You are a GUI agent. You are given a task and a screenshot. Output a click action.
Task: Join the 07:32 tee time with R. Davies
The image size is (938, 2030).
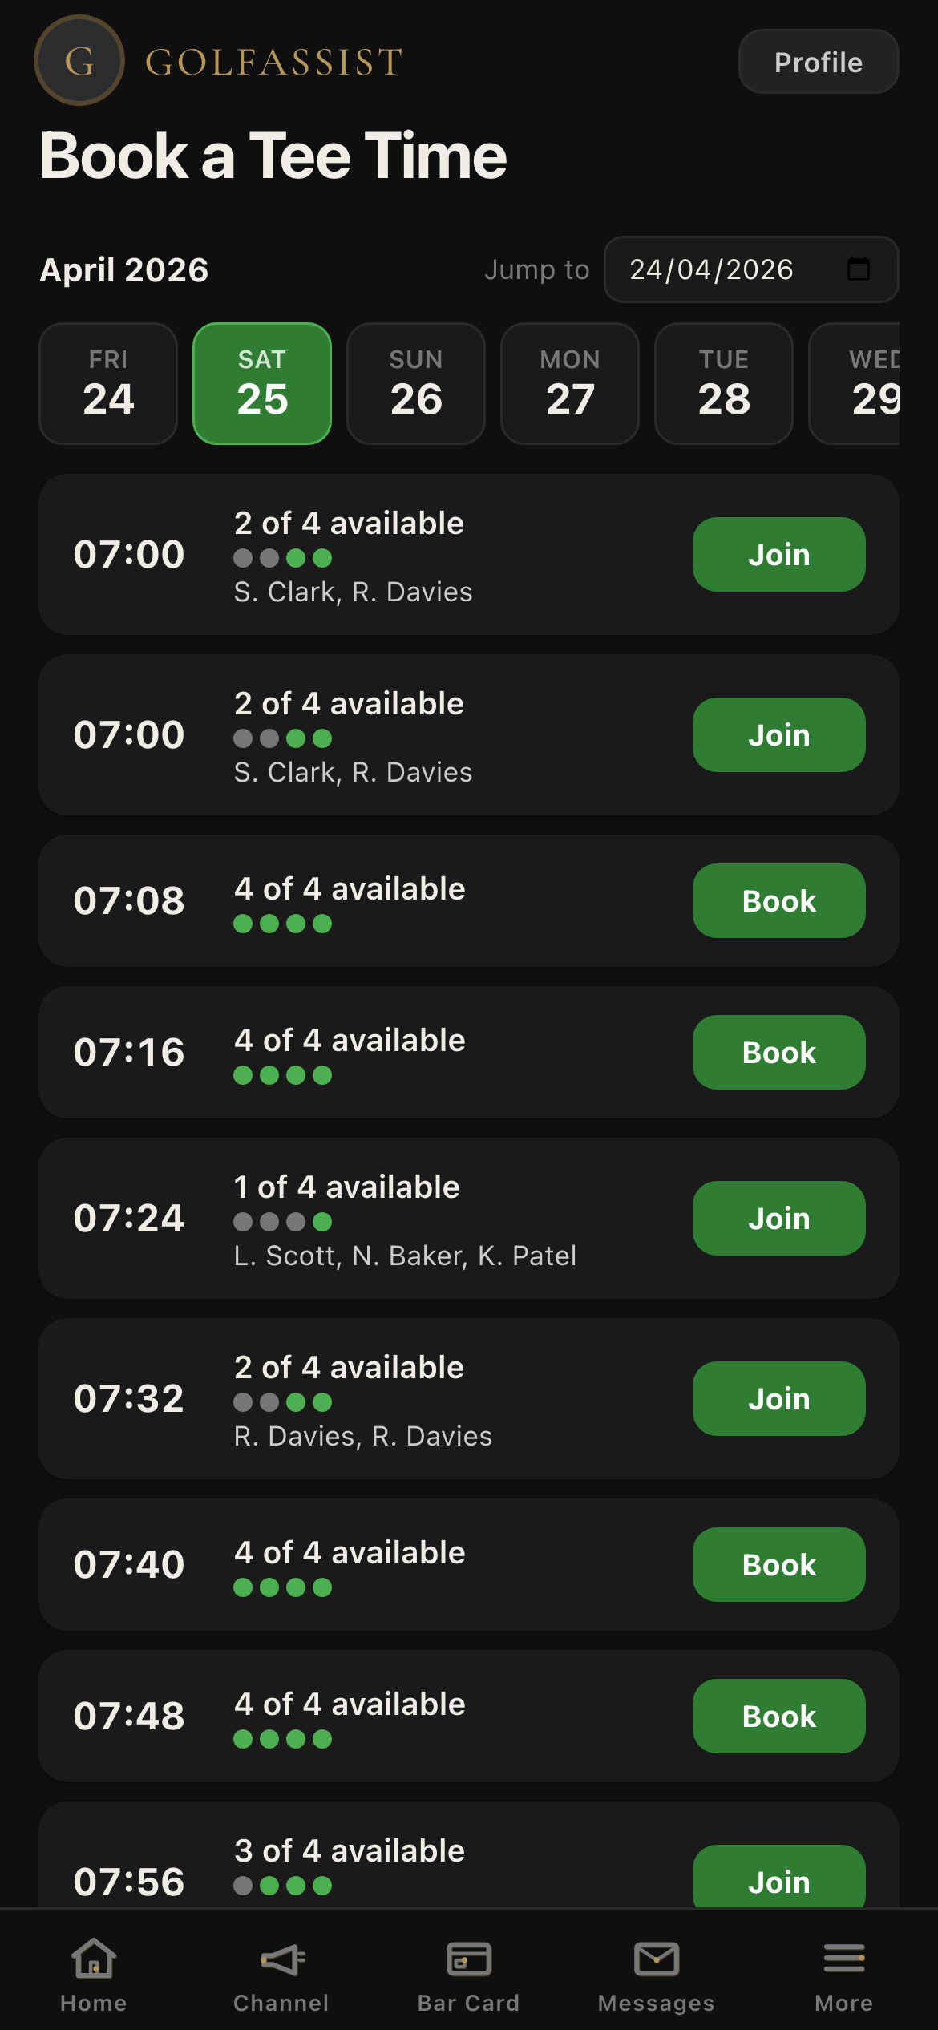pyautogui.click(x=778, y=1399)
